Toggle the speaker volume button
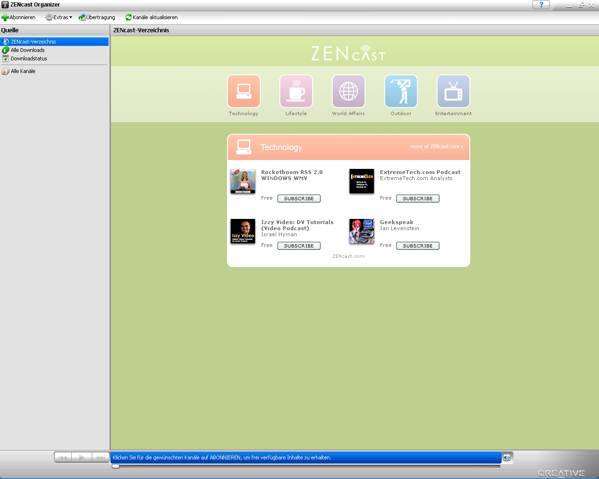Viewport: 599px width, 479px height. (507, 457)
